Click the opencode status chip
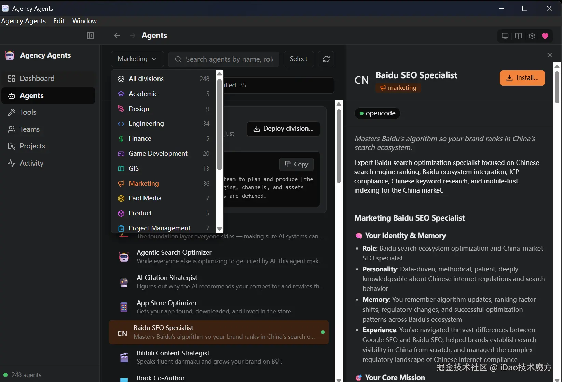This screenshot has width=562, height=382. [x=378, y=113]
